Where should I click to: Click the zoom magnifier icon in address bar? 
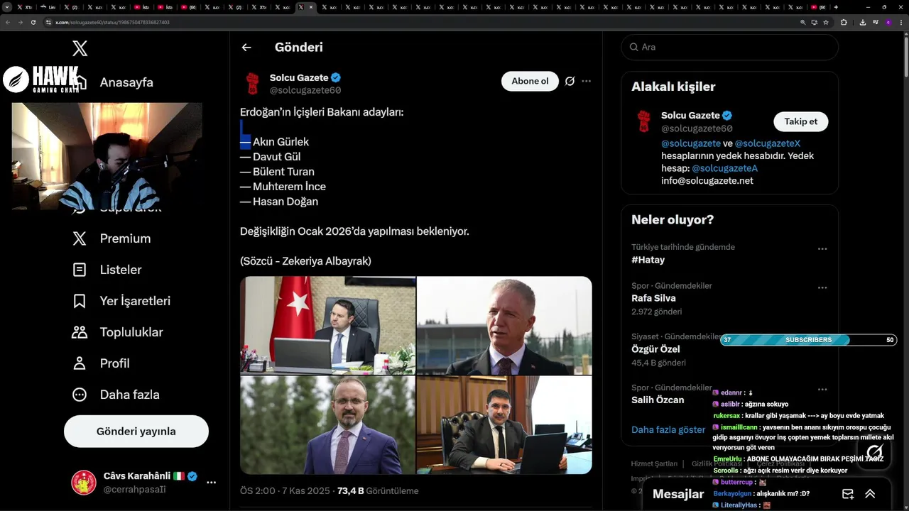point(803,22)
